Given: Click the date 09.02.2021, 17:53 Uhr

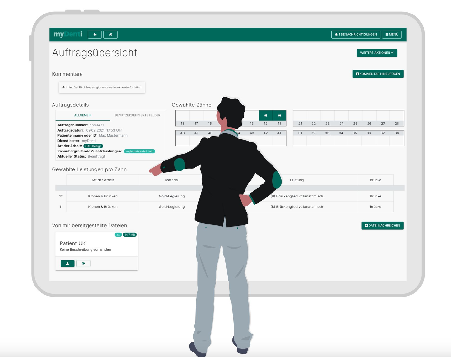Looking at the screenshot, I should (104, 130).
